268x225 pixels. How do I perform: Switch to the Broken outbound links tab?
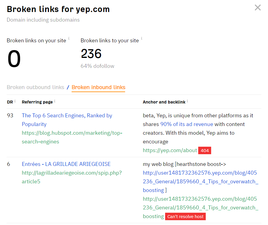(35, 87)
